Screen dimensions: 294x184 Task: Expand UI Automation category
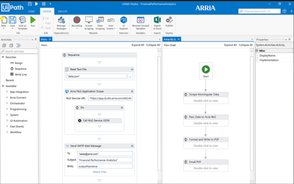point(7,121)
